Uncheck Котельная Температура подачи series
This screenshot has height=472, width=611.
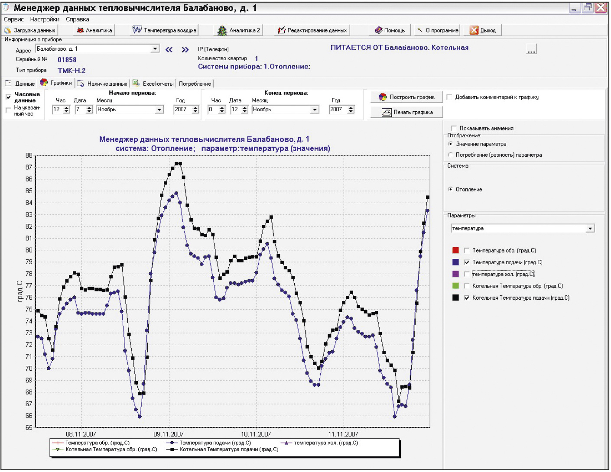point(467,297)
